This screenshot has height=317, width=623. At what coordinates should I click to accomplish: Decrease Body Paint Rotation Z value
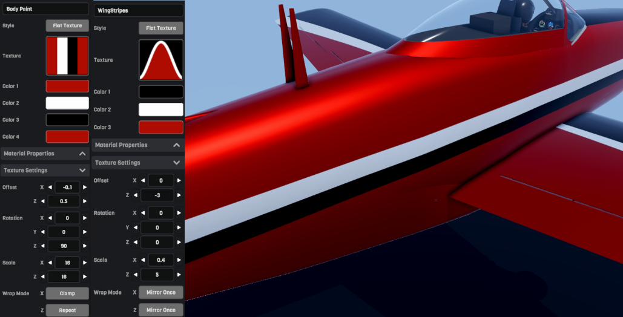point(42,246)
